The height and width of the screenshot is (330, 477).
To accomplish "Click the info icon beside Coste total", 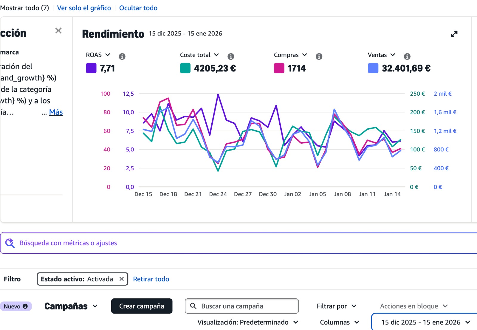I will tap(231, 56).
